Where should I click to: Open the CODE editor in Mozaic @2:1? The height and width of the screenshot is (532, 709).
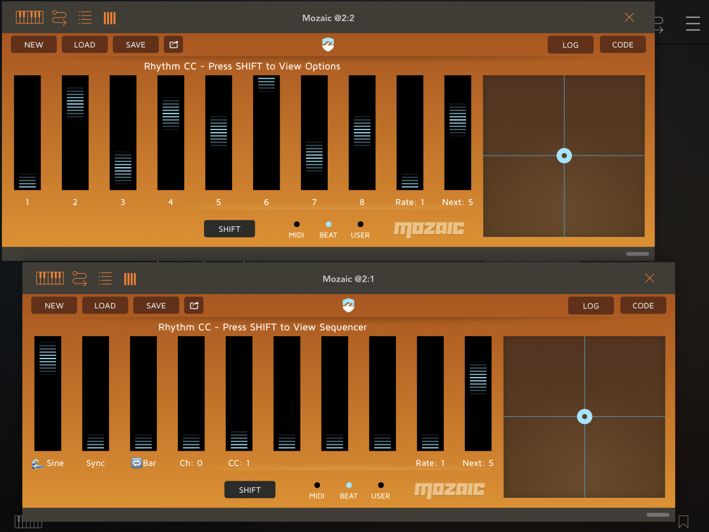[x=643, y=305]
